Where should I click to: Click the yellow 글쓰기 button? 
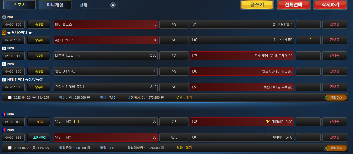coord(257,5)
